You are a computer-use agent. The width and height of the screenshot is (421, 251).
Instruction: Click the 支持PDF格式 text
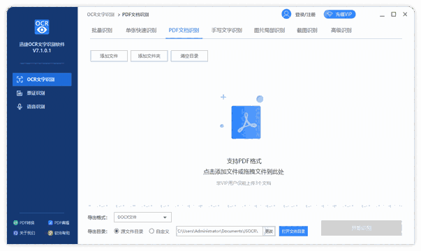click(244, 161)
